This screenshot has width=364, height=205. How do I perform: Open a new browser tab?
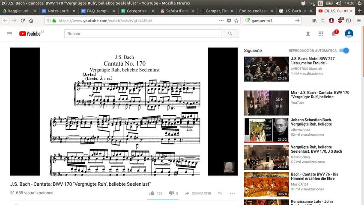click(x=360, y=11)
